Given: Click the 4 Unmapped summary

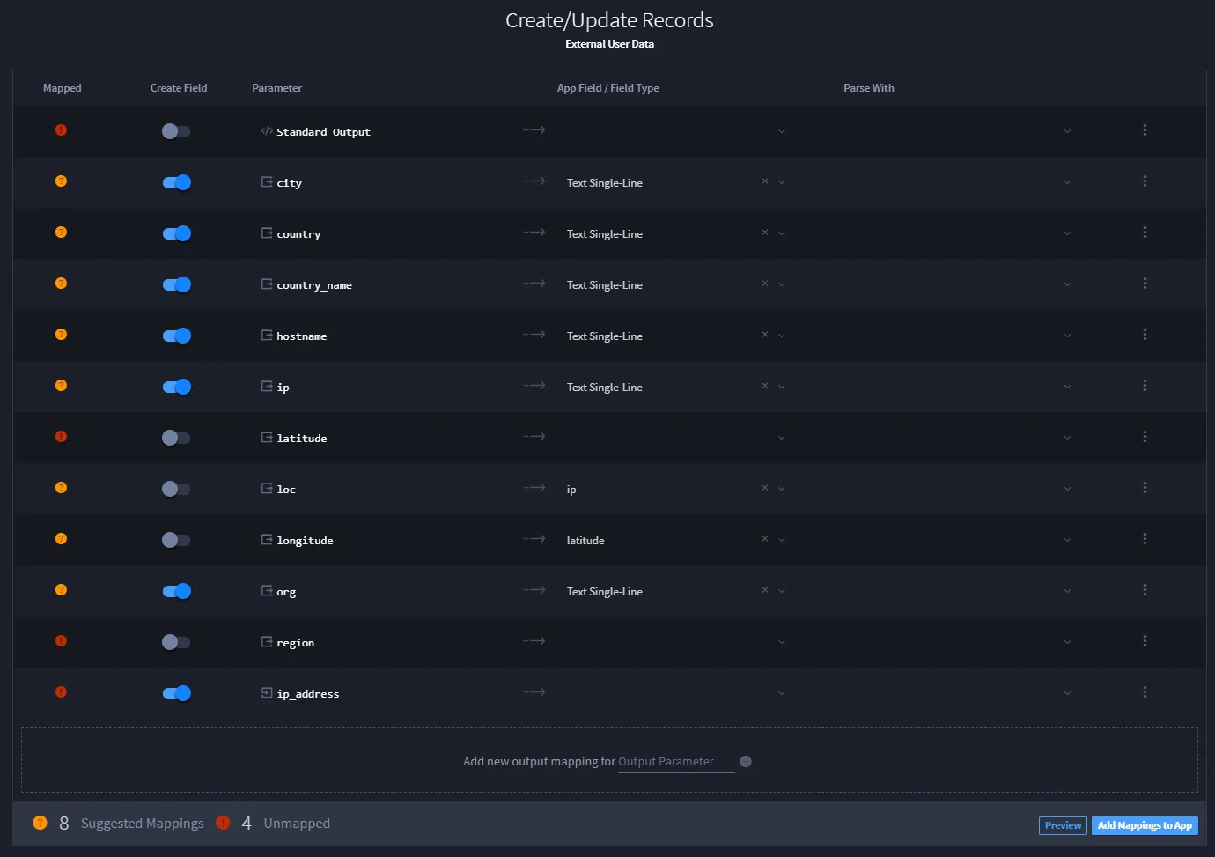Looking at the screenshot, I should point(274,823).
